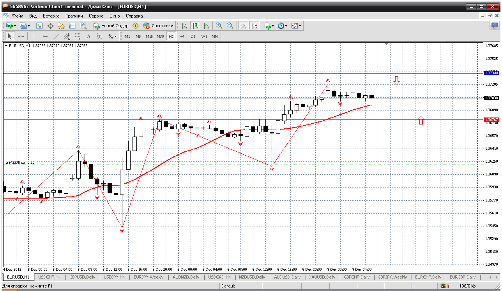Activate the Crosshair tool
The width and height of the screenshot is (502, 291).
(x=21, y=36)
